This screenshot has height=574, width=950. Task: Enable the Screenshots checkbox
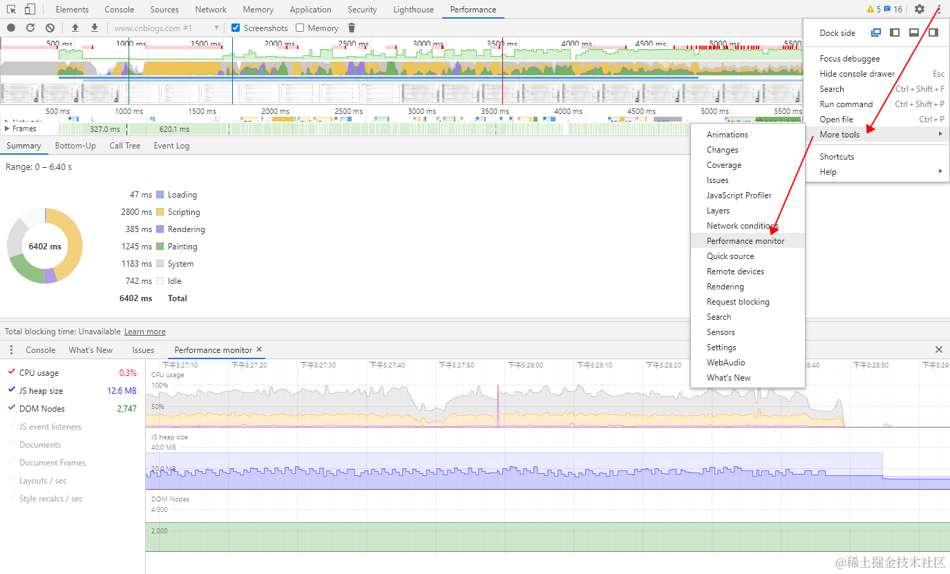236,28
